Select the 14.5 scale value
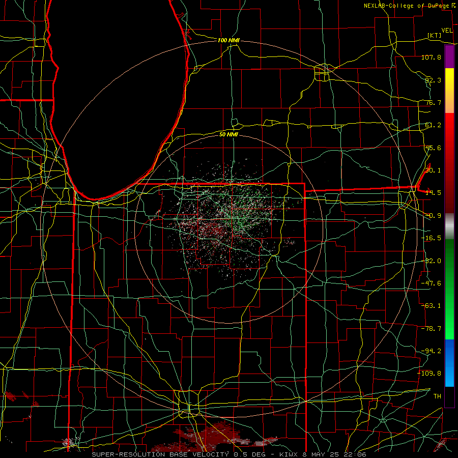This screenshot has width=458, height=458. (433, 193)
